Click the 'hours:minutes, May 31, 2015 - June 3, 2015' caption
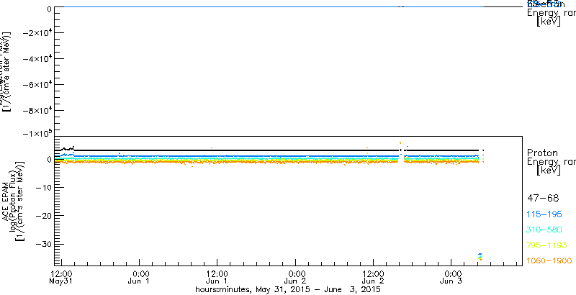The height and width of the screenshot is (295, 576). coord(287,289)
